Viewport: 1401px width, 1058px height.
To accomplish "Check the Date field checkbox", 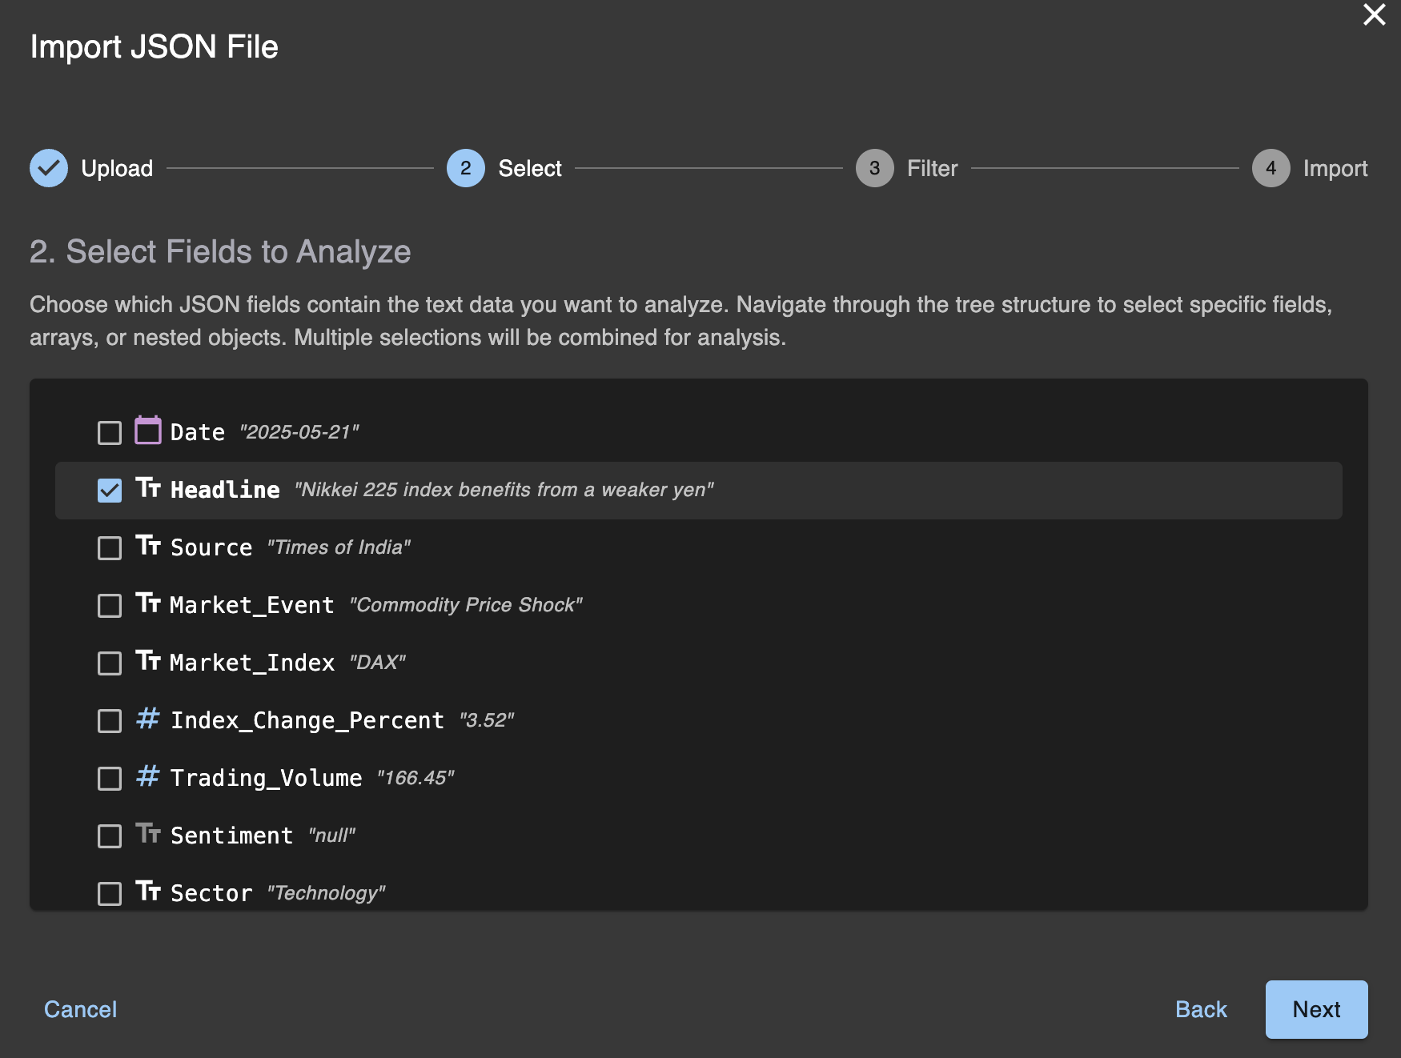I will click(109, 432).
